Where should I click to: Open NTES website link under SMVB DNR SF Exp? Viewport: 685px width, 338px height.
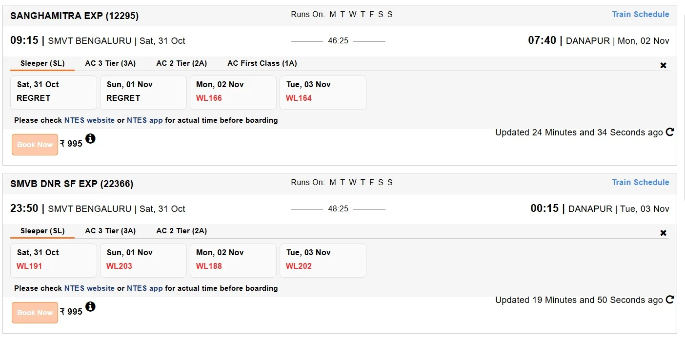(89, 288)
